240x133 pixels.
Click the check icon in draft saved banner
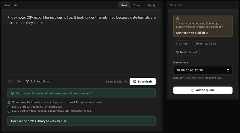coord(13,93)
